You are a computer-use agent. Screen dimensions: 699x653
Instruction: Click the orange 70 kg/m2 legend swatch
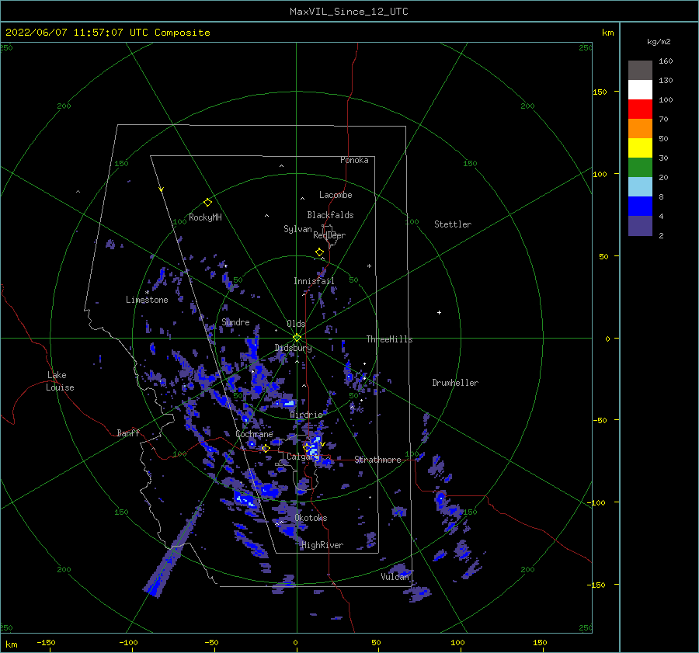pyautogui.click(x=640, y=128)
